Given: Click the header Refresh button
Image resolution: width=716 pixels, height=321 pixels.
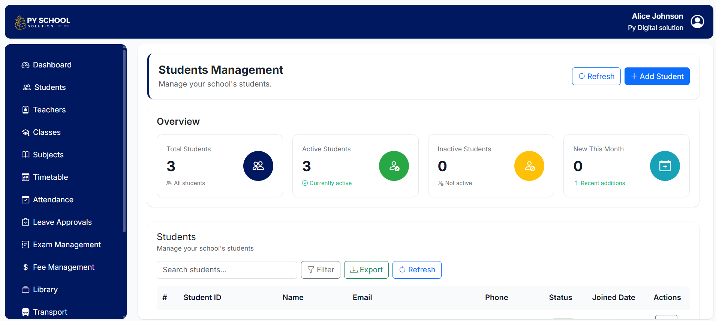Looking at the screenshot, I should (x=596, y=76).
